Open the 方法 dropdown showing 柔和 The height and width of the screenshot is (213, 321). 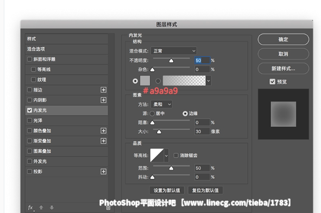point(161,105)
